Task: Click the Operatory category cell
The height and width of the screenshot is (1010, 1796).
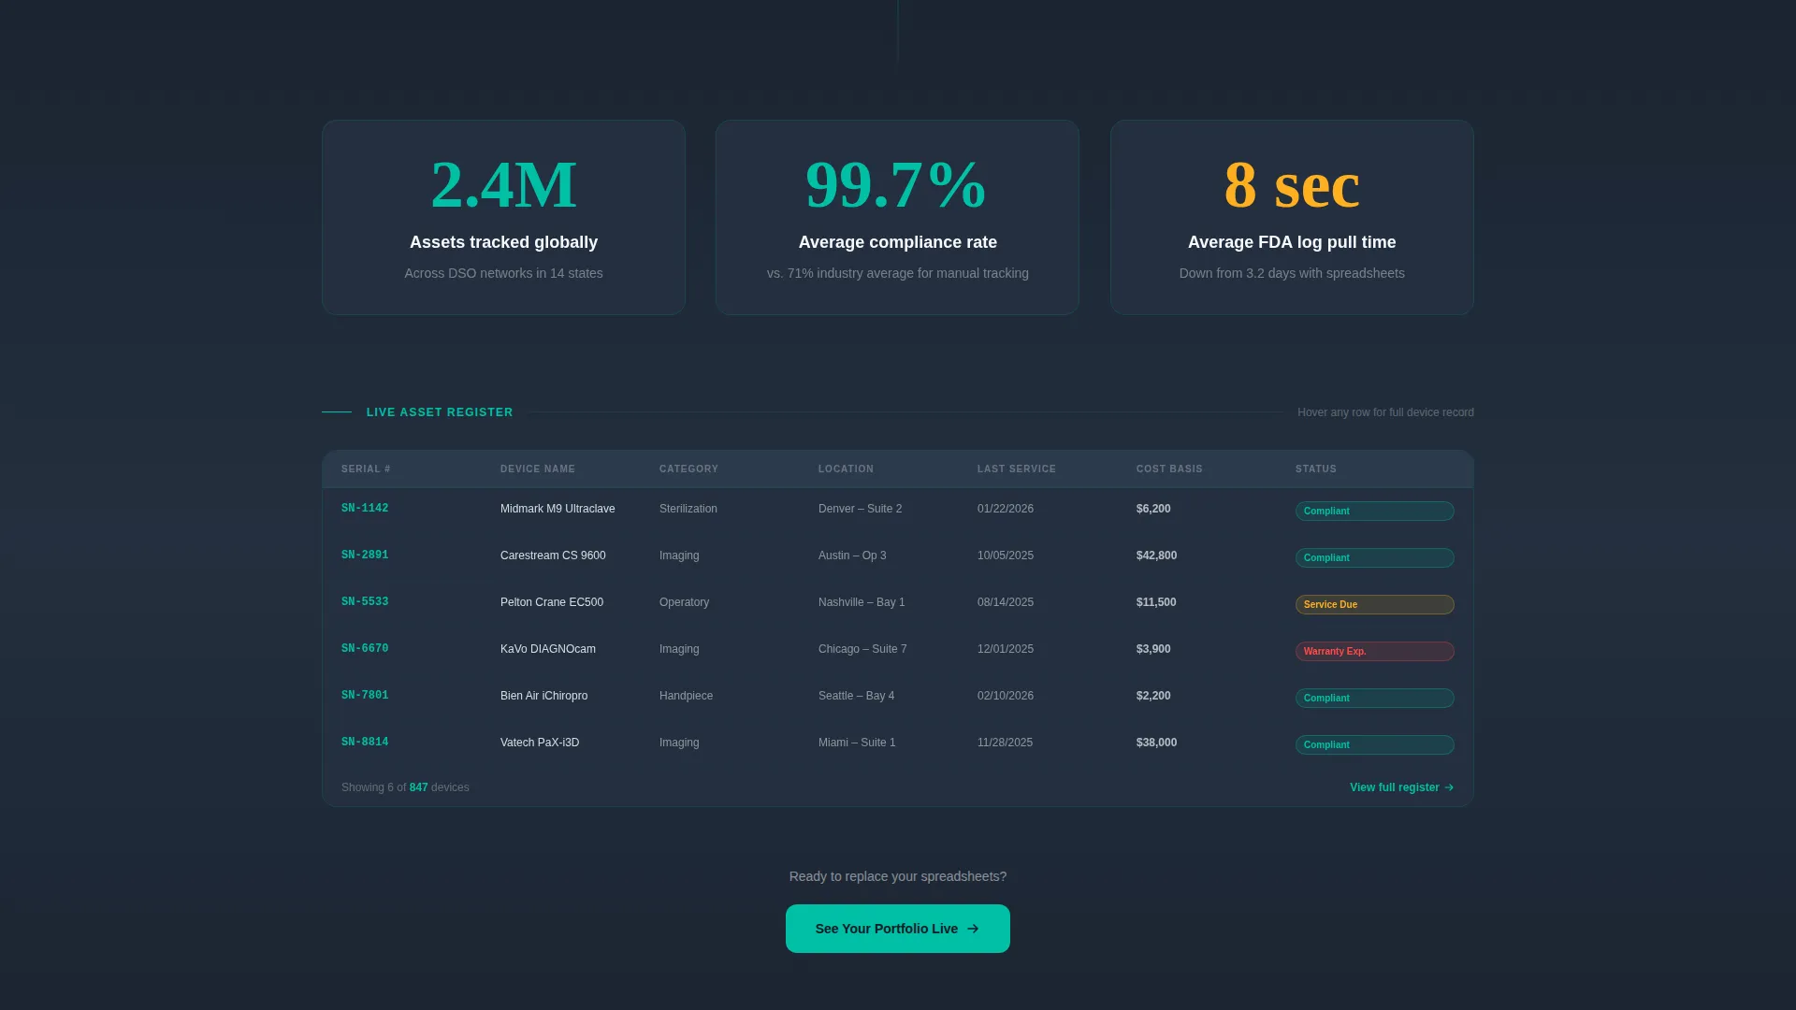Action: (684, 602)
